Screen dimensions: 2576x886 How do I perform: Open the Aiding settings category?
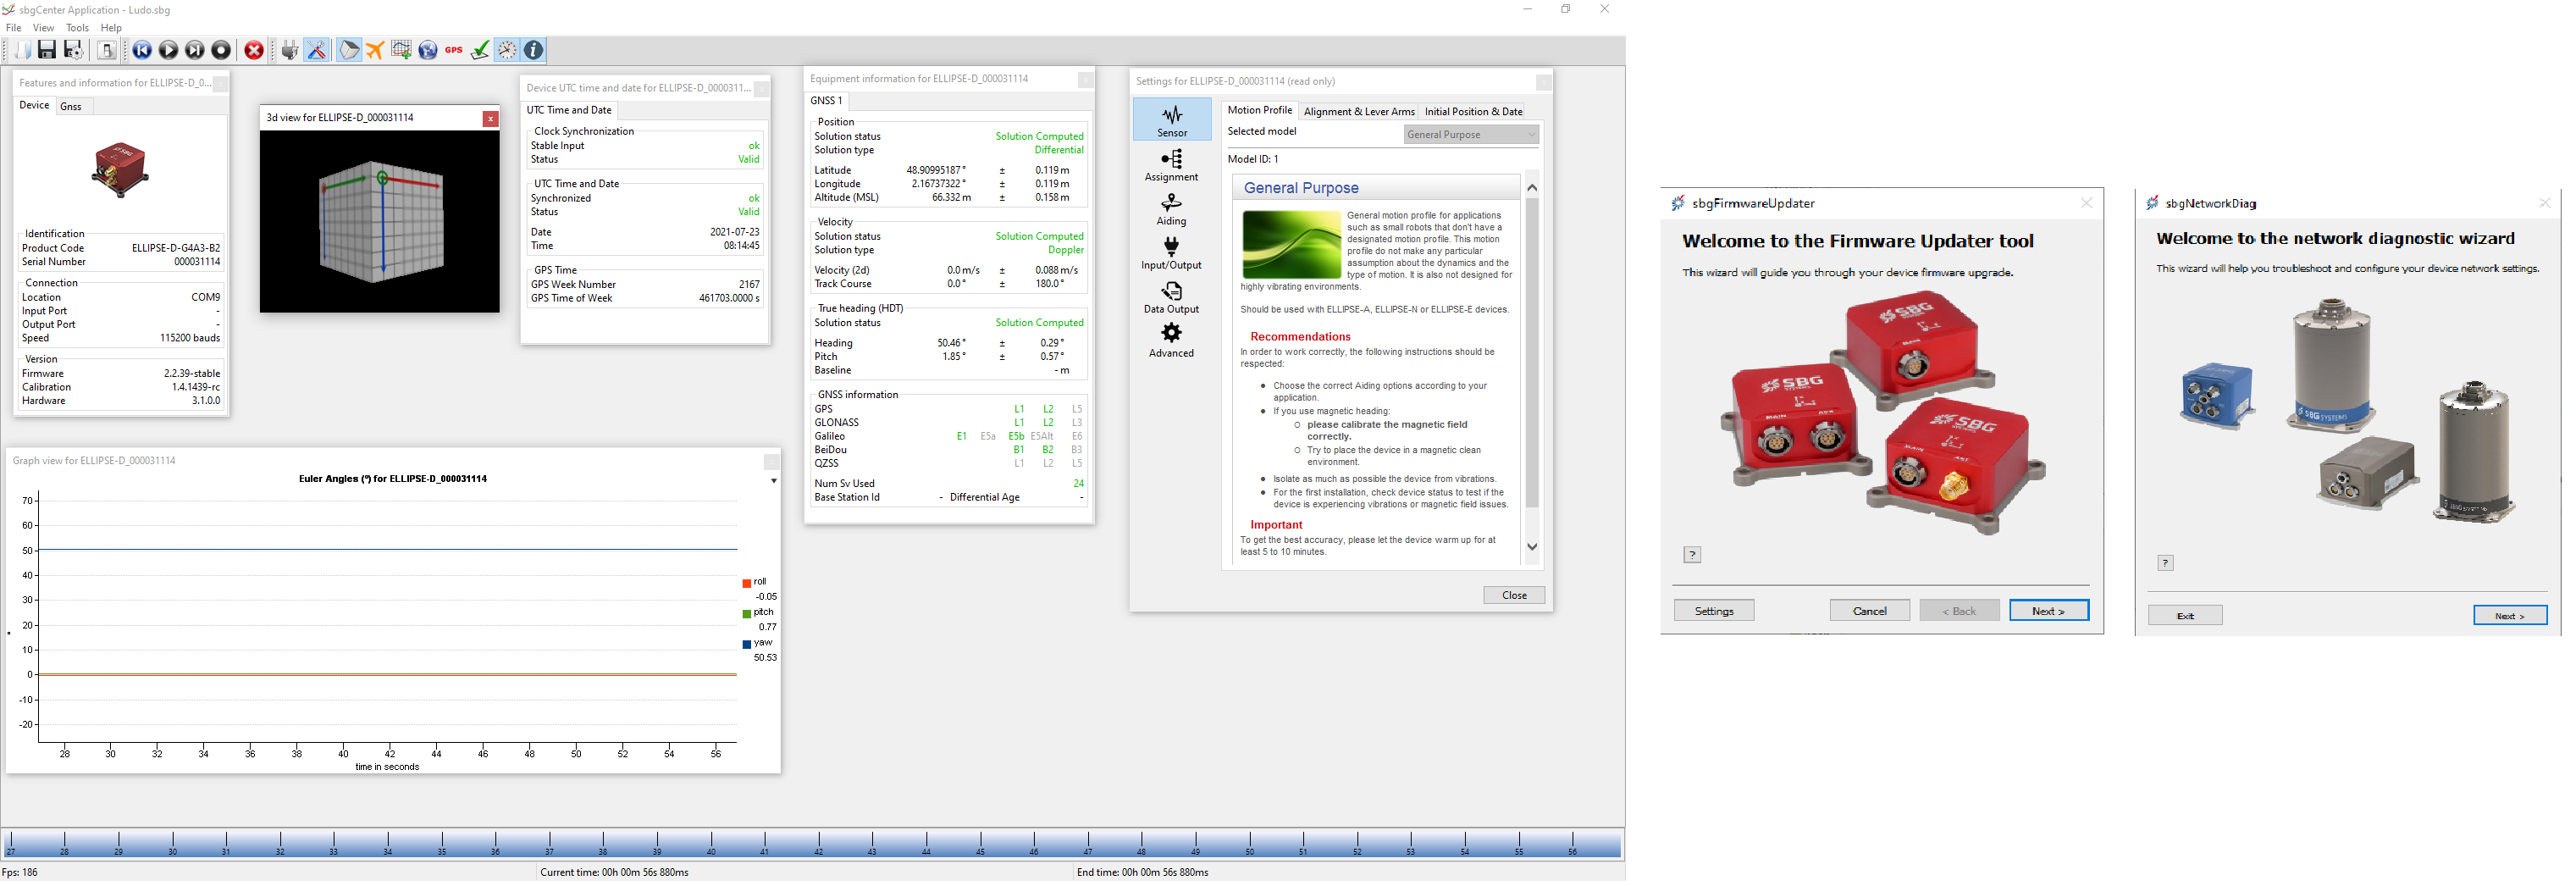[x=1171, y=209]
